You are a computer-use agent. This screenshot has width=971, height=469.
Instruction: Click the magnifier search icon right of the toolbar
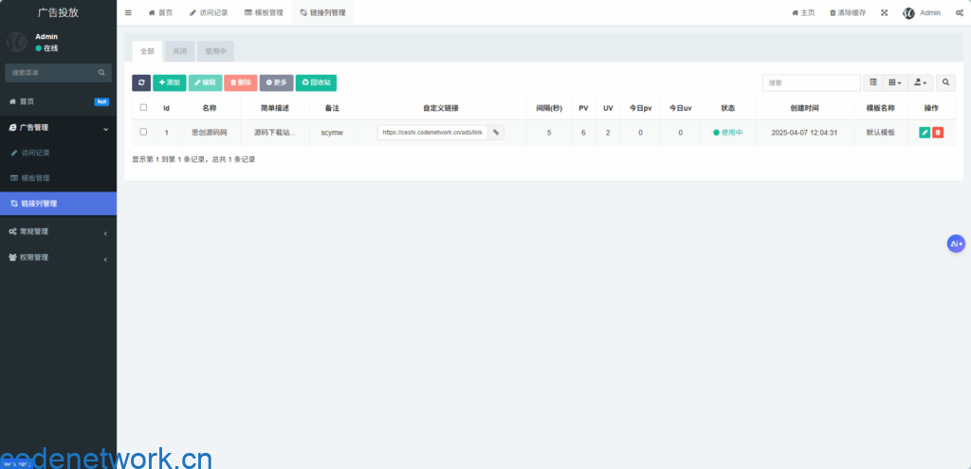point(946,82)
